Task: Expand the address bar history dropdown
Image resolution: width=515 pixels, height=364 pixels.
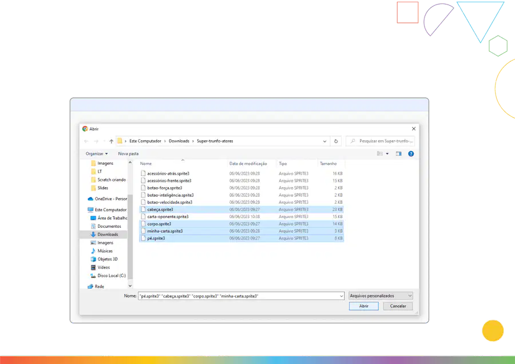Action: 324,141
